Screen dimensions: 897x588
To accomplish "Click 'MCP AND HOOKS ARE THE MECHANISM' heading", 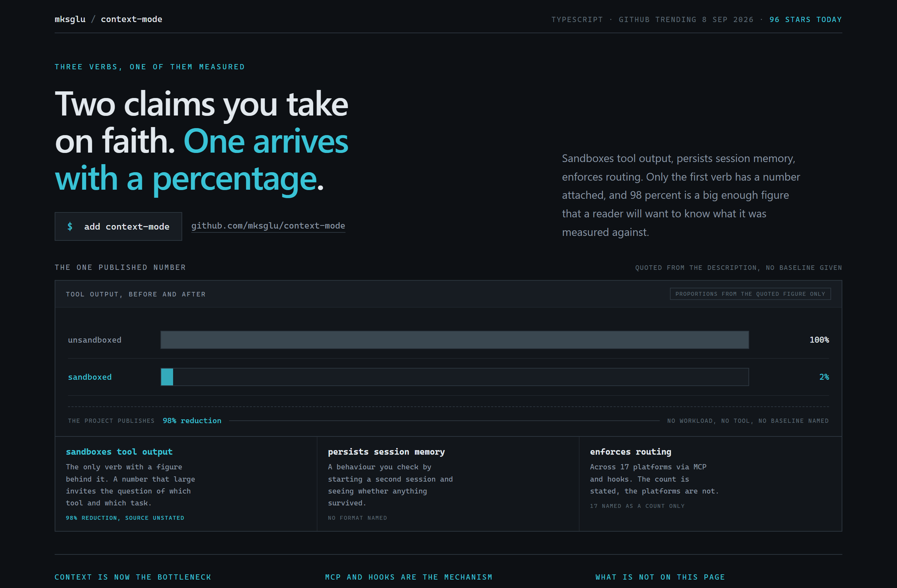I will tap(409, 577).
